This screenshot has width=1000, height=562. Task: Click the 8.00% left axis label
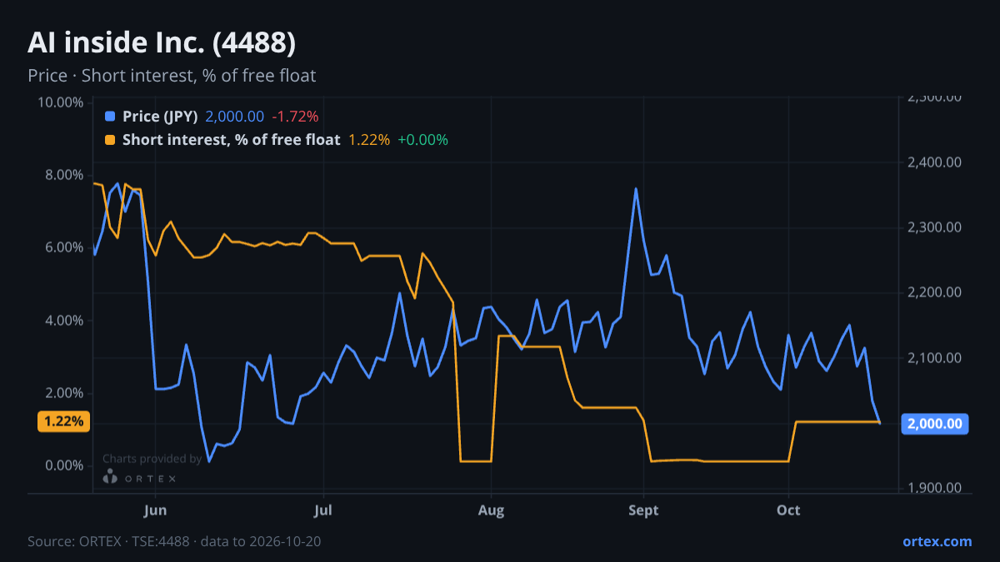pyautogui.click(x=63, y=175)
